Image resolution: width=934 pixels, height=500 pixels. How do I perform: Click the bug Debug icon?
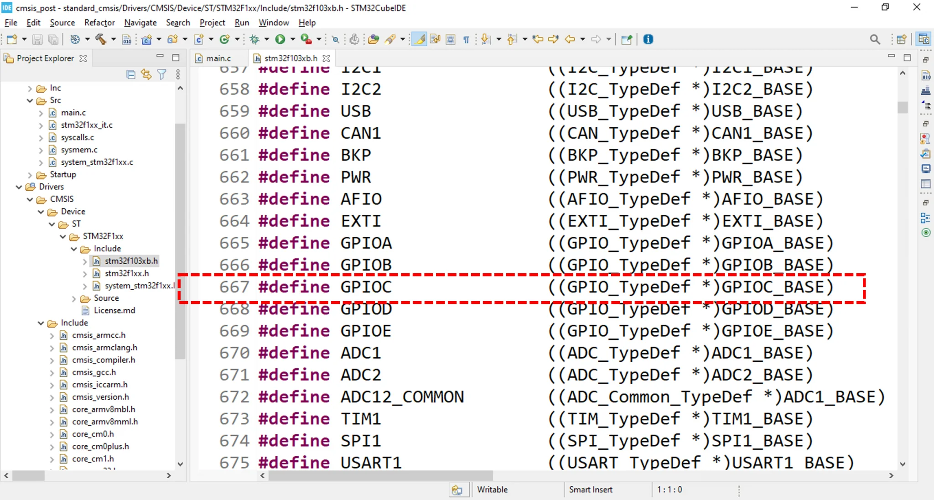(254, 39)
